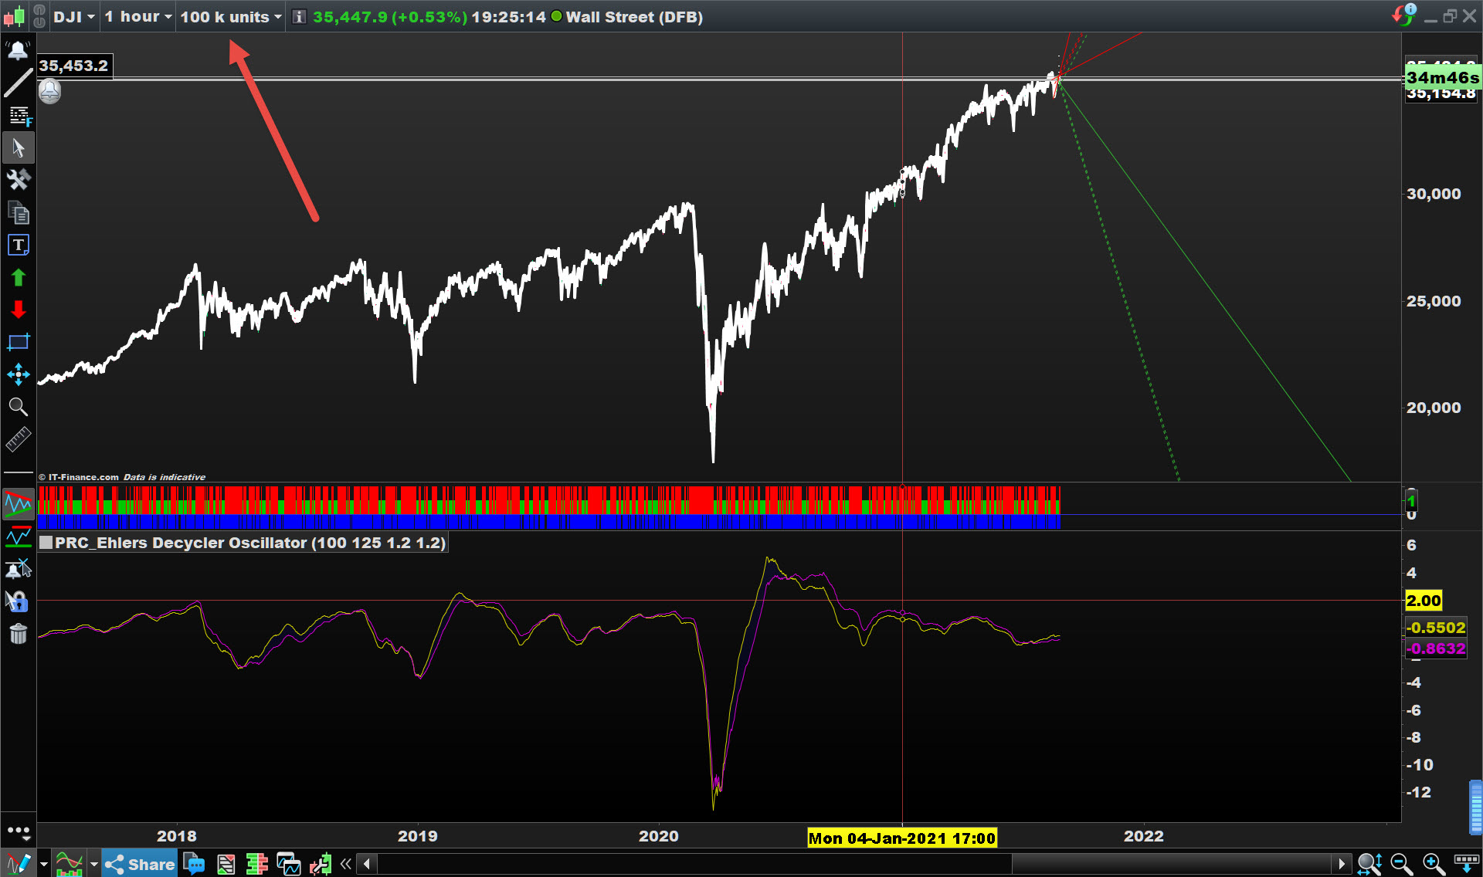The width and height of the screenshot is (1483, 877).
Task: Select the blue rectangle drawing tool
Action: pos(18,342)
